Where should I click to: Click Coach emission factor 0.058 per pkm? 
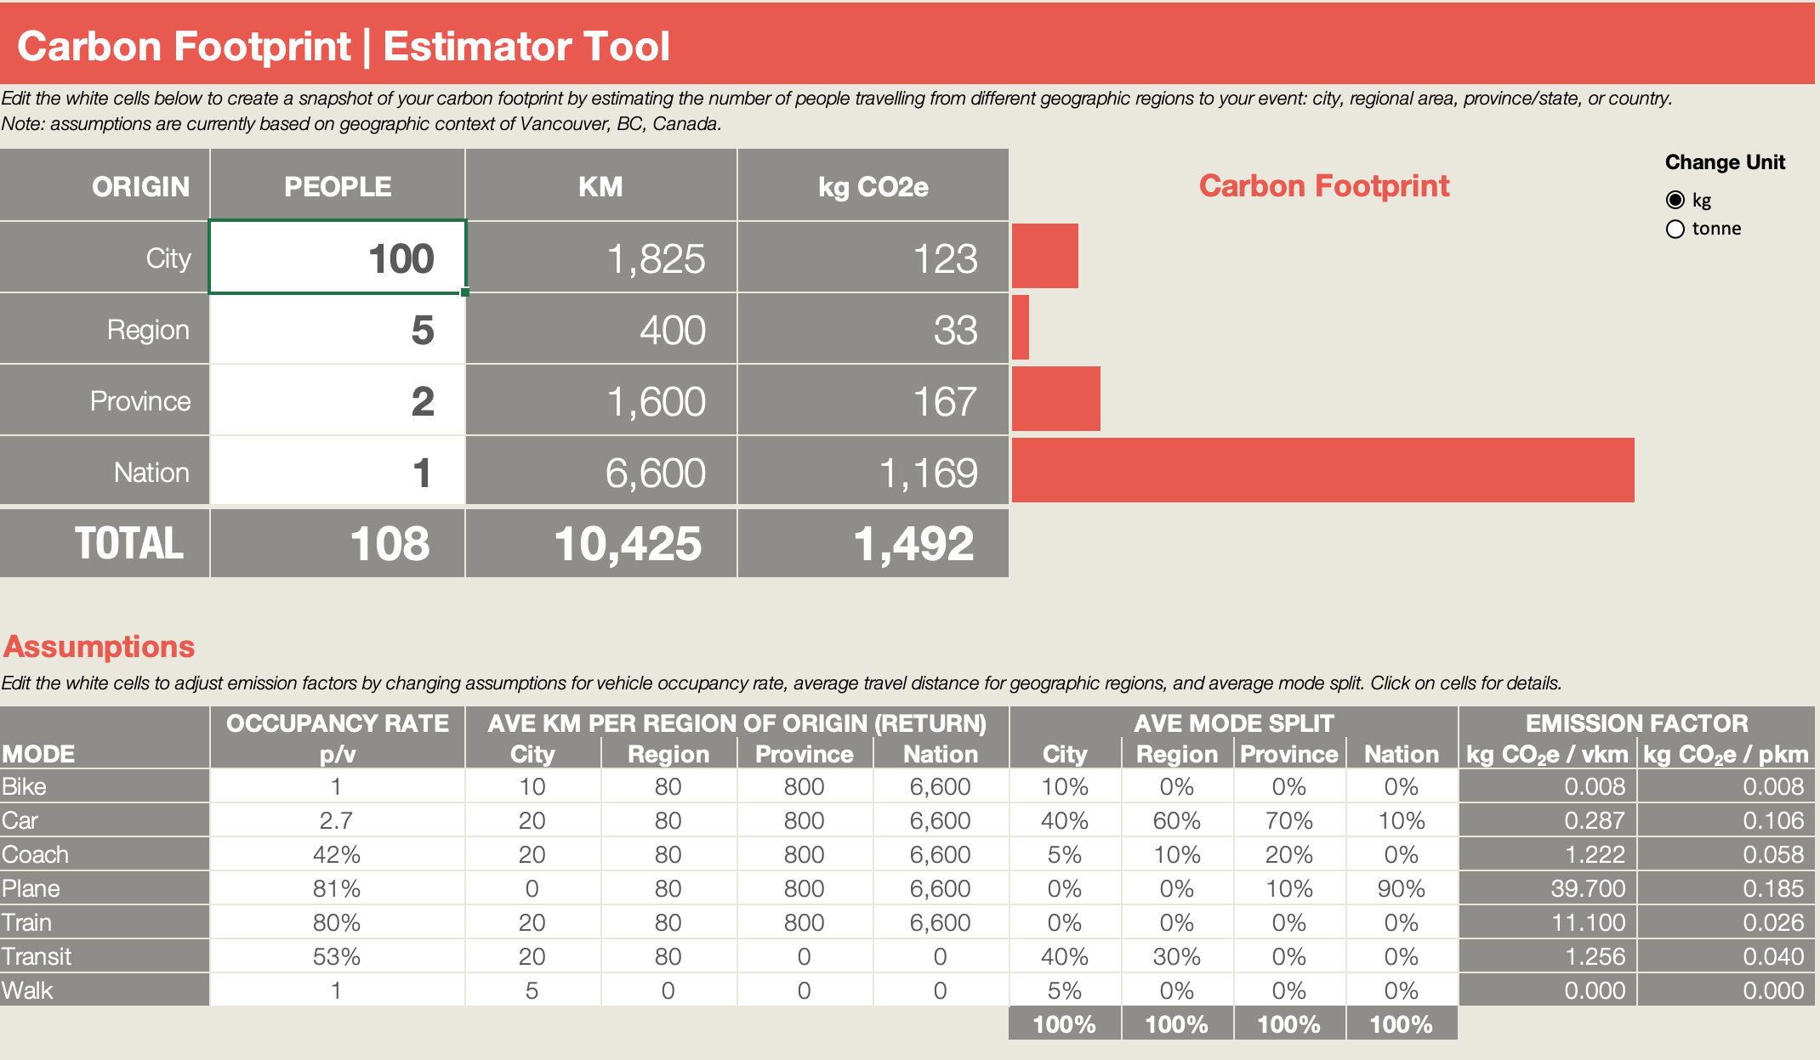(x=1726, y=854)
